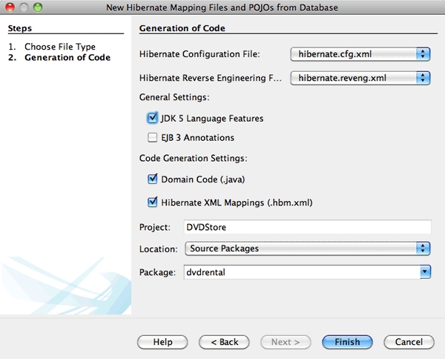Open Hibernate Configuration File dropdown
Screen dimensions: 445x359
423,53
